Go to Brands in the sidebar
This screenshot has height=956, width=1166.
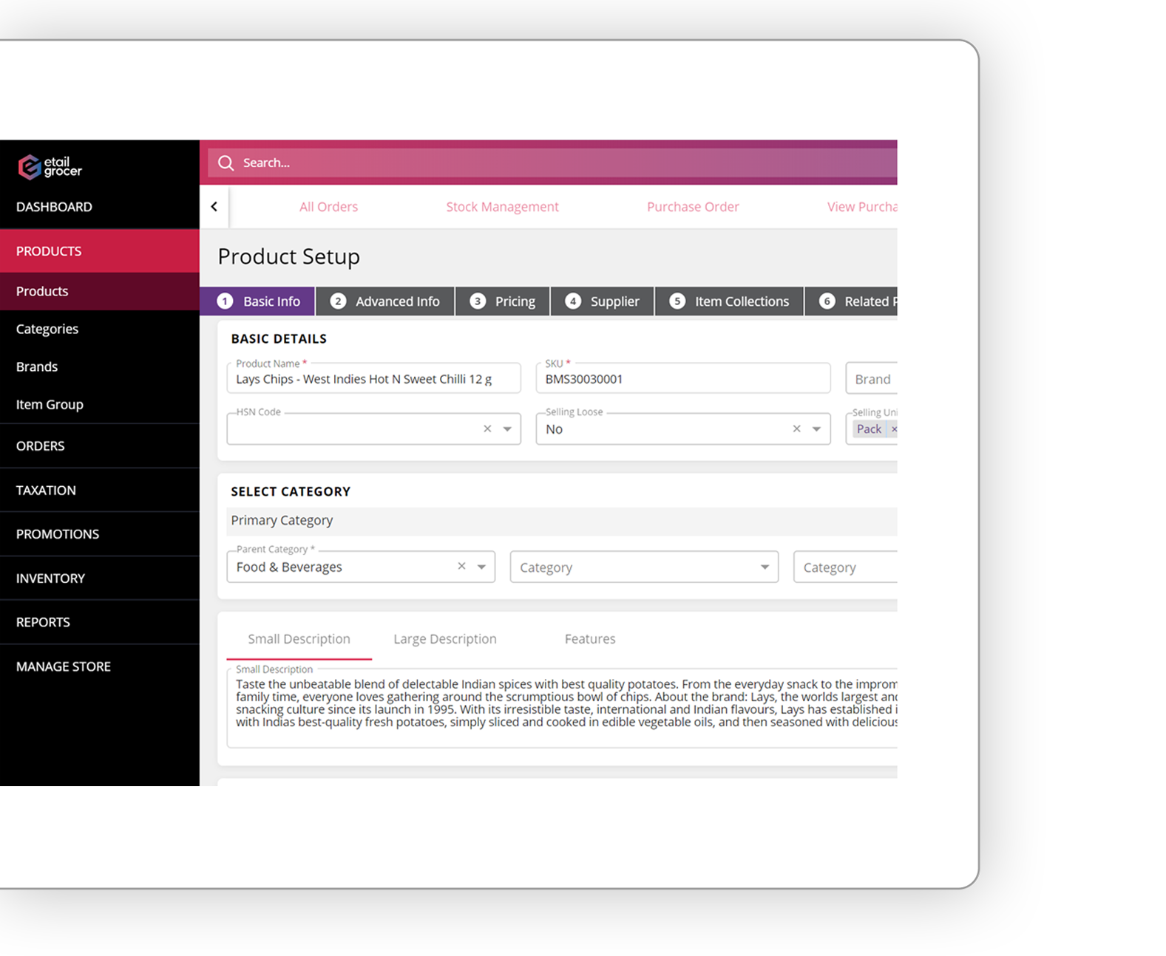click(x=100, y=366)
